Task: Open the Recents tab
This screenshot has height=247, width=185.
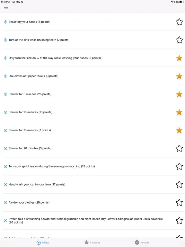Action: pos(142,242)
